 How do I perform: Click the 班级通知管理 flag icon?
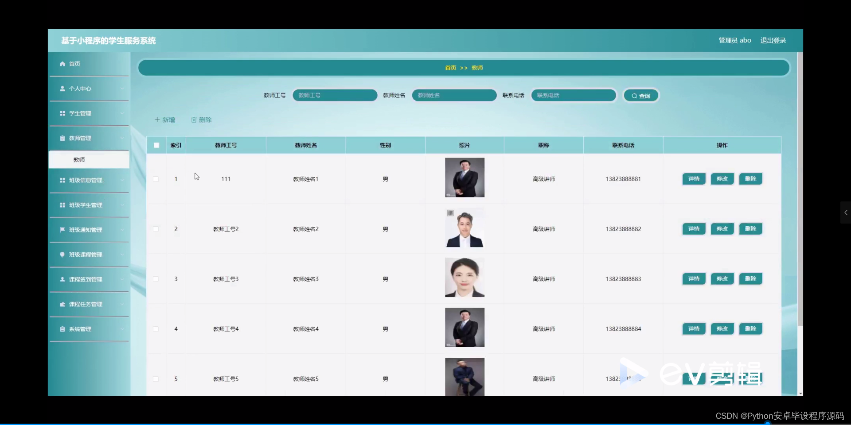(x=62, y=230)
